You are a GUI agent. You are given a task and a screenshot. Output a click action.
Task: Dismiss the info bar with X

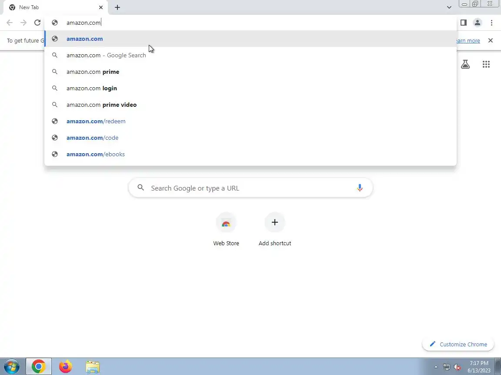click(491, 40)
